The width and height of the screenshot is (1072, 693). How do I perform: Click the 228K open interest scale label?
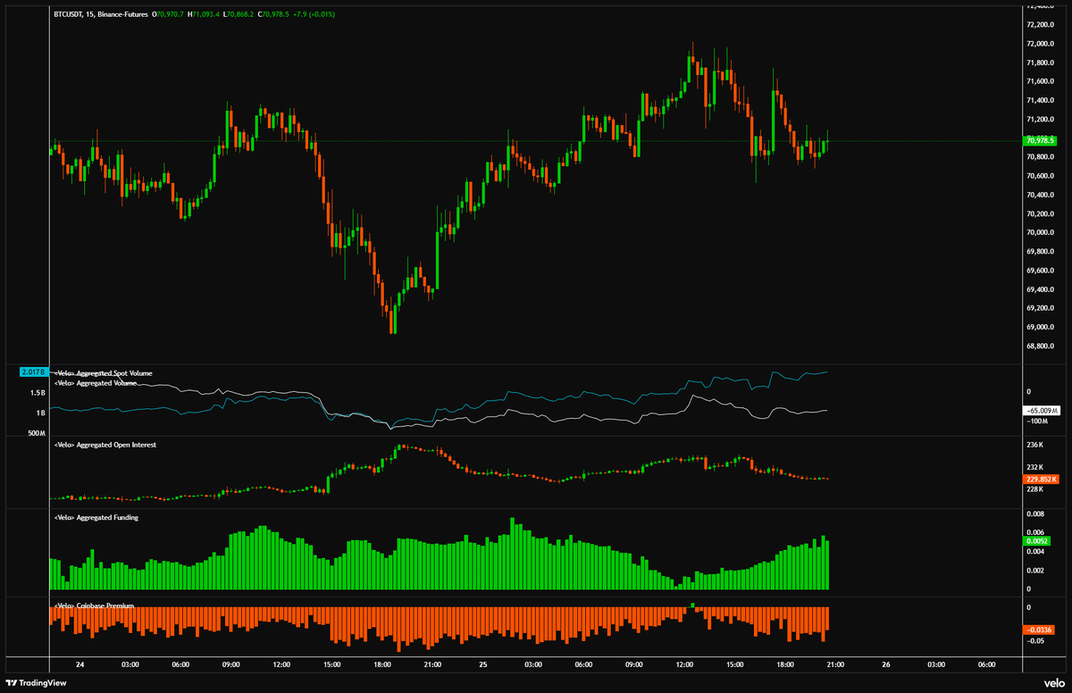[x=1035, y=488]
